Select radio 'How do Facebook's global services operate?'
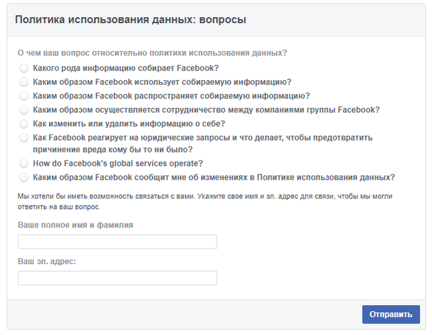The width and height of the screenshot is (432, 335). pyautogui.click(x=24, y=163)
